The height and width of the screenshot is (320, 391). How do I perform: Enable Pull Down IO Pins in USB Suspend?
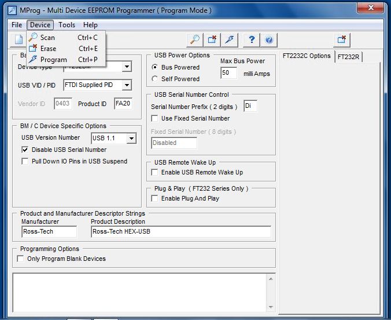tap(25, 161)
